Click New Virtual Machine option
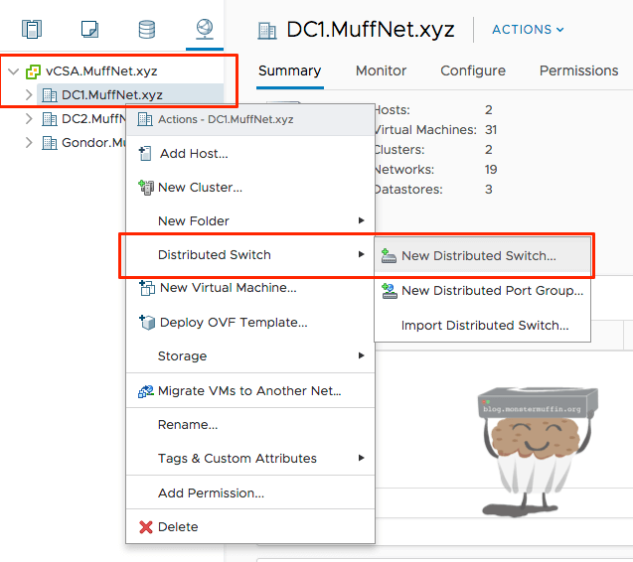 [228, 288]
